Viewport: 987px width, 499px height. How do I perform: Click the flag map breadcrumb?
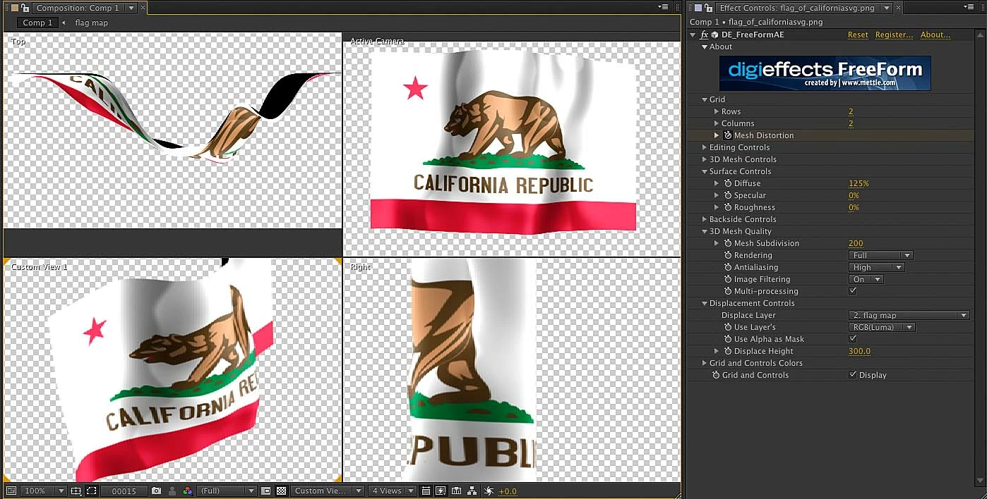(92, 23)
